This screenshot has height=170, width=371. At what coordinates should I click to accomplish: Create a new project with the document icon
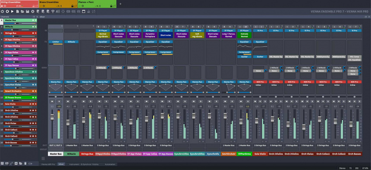coord(18,12)
